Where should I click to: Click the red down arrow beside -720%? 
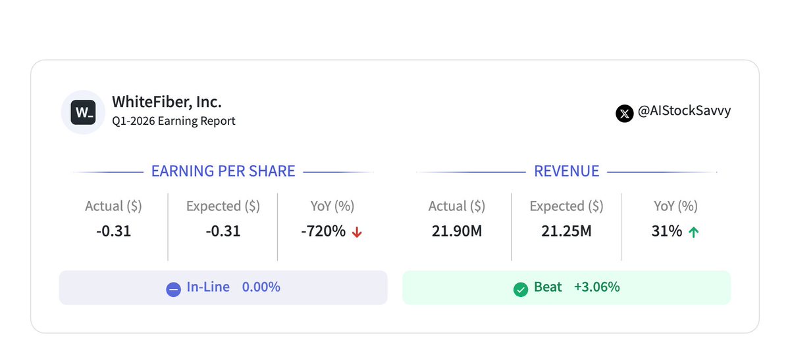tap(357, 231)
